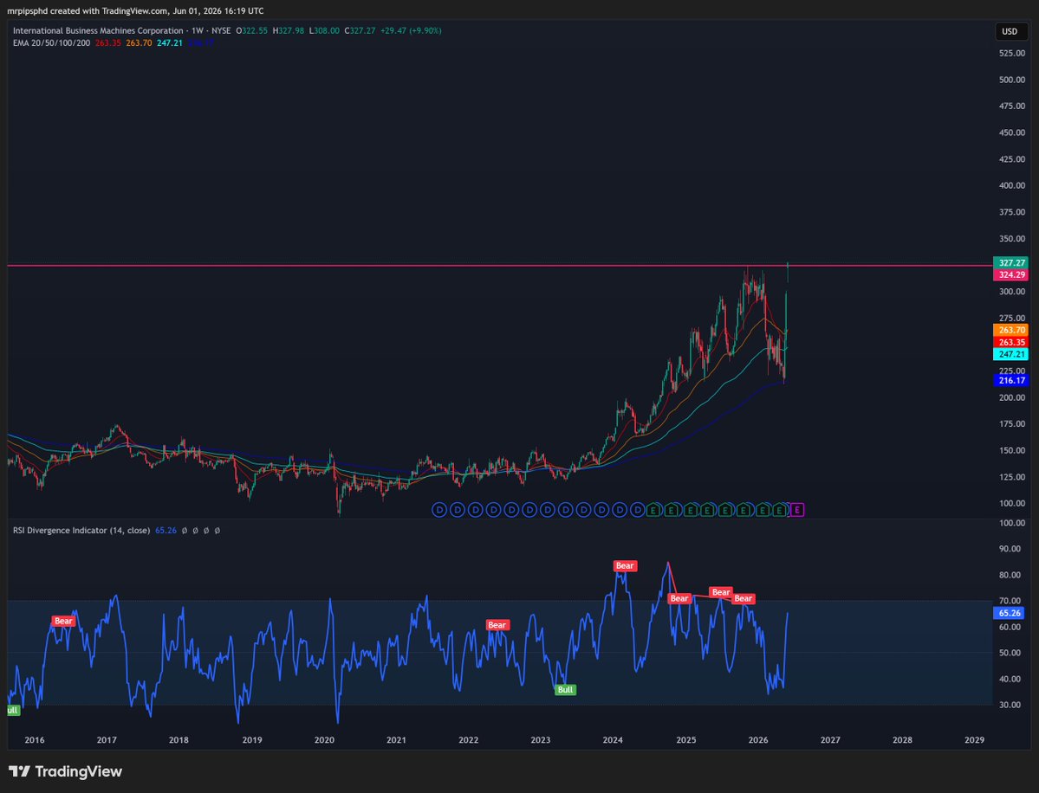1039x793 pixels.
Task: Click the green Bull label near 2023
Action: tap(565, 690)
